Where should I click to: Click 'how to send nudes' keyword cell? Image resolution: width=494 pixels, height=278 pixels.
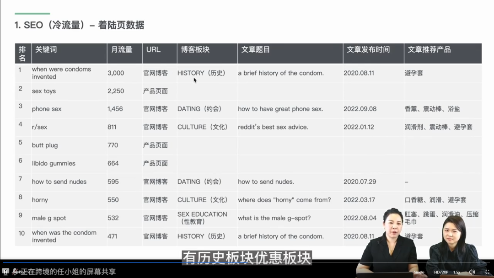59,182
